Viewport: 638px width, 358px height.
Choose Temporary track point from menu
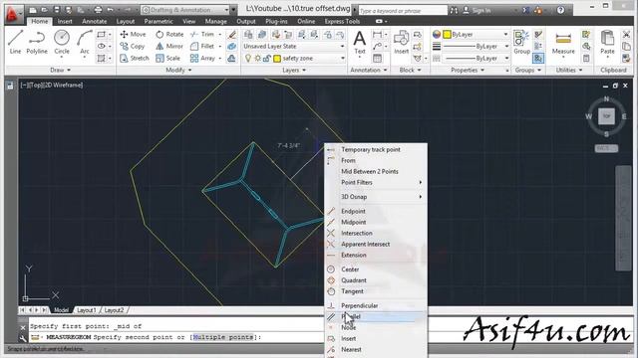(376, 150)
